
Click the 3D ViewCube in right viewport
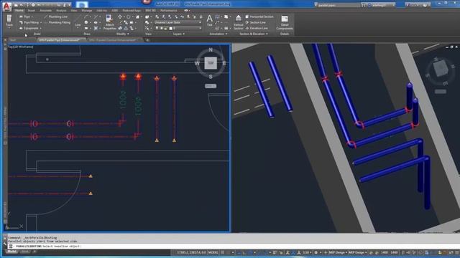440,68
